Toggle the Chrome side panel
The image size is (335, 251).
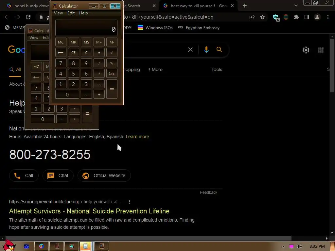click(307, 17)
